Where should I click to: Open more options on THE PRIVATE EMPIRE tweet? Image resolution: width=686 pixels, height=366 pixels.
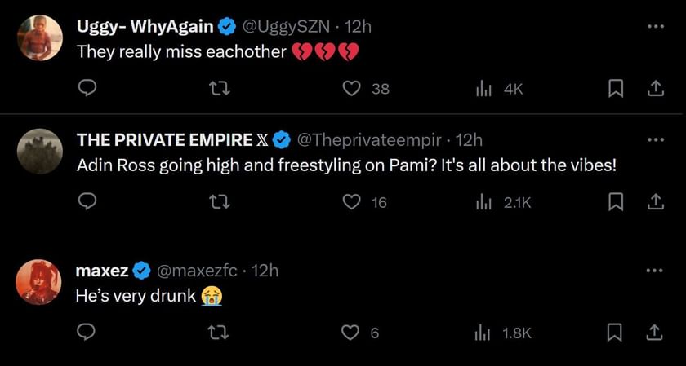pos(655,139)
